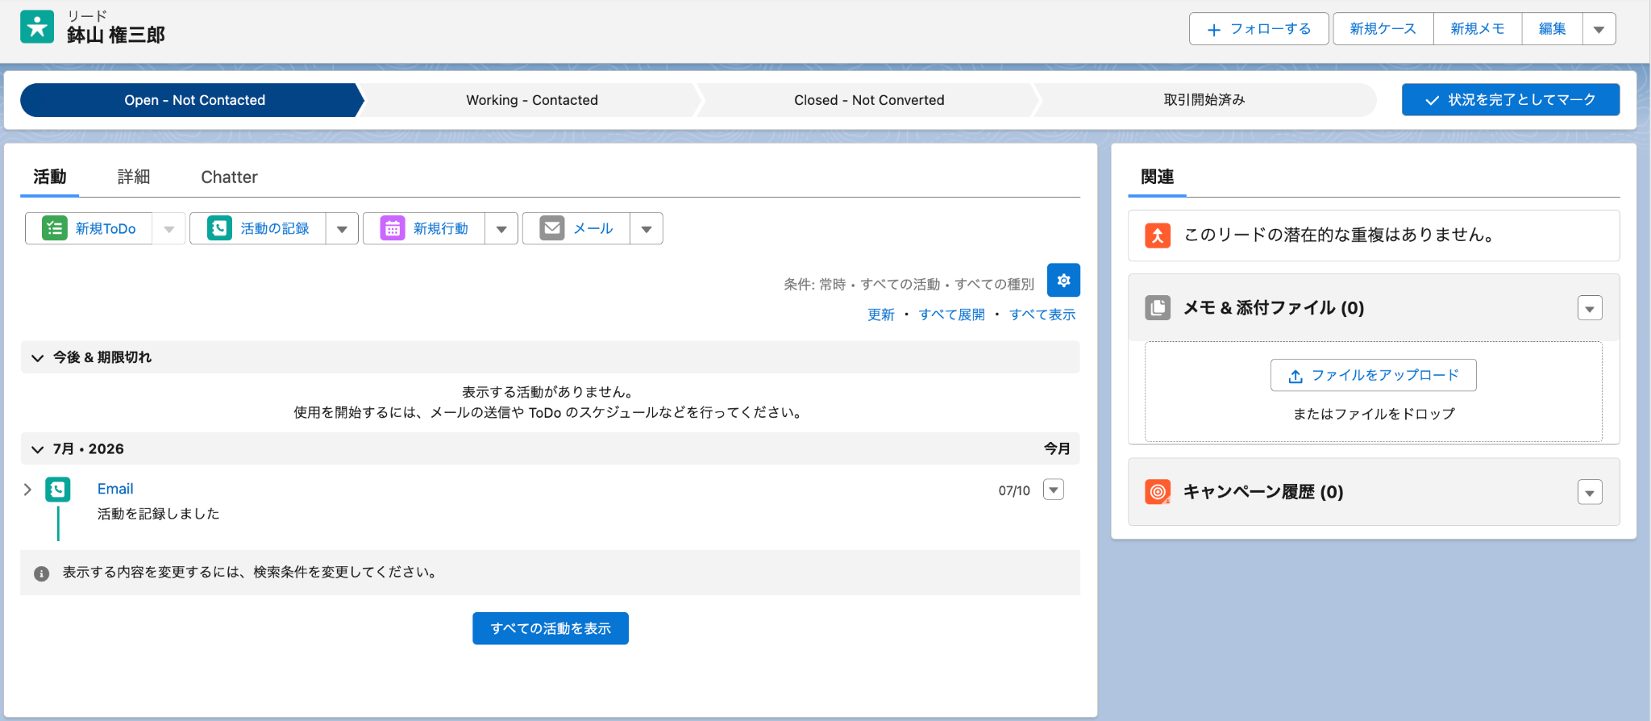Screen dimensions: 1651x721
Task: Switch to the 詳細 tab
Action: pos(134,177)
